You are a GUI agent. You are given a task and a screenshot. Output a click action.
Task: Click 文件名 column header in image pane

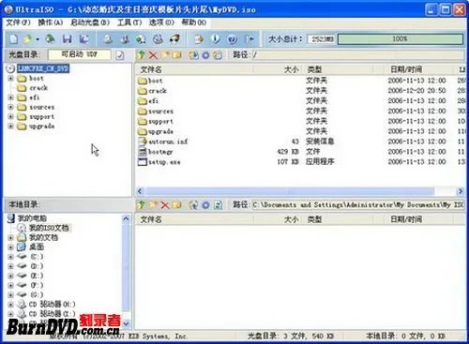(194, 69)
